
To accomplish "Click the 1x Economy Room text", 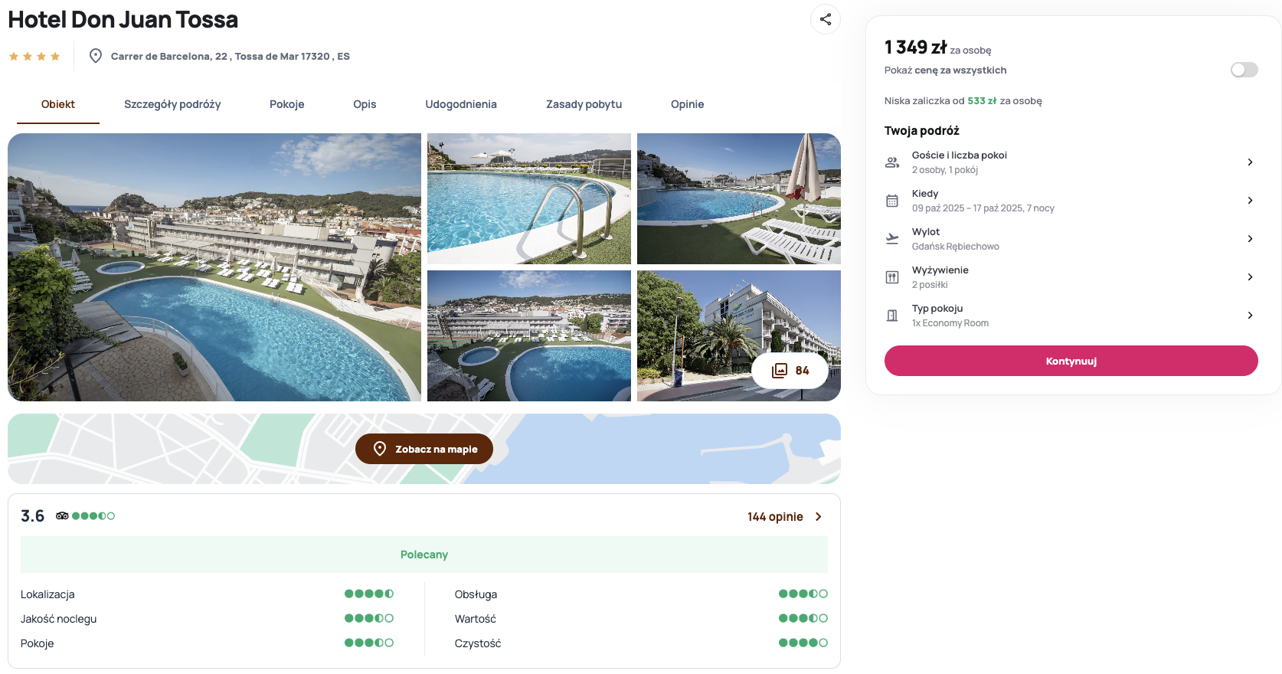I will point(950,323).
